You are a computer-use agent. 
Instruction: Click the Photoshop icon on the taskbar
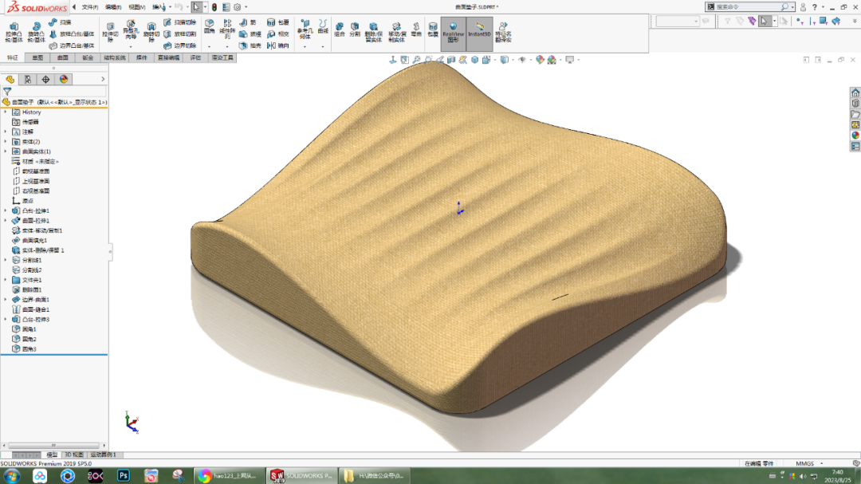pyautogui.click(x=124, y=476)
